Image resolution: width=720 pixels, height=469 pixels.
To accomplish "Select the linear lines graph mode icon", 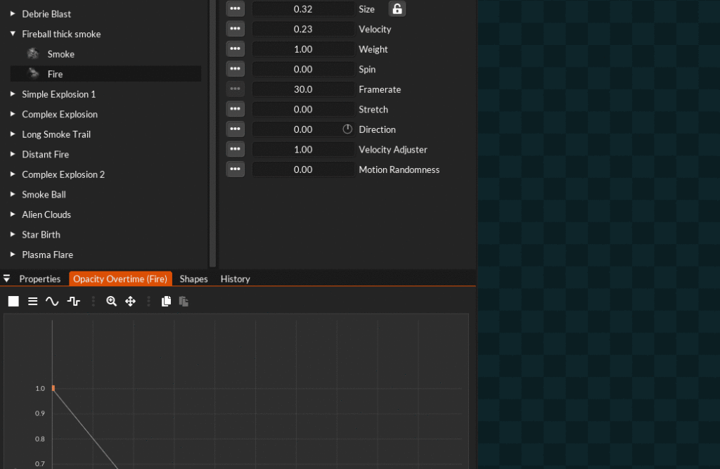I will 32,301.
